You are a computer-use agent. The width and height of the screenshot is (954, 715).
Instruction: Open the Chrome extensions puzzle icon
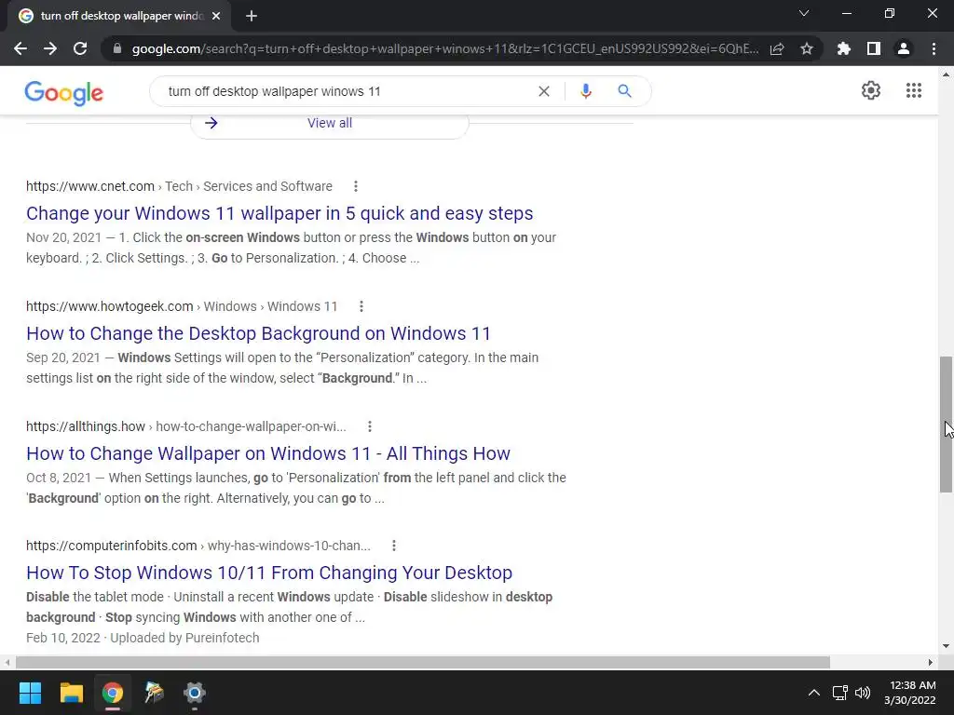[843, 48]
